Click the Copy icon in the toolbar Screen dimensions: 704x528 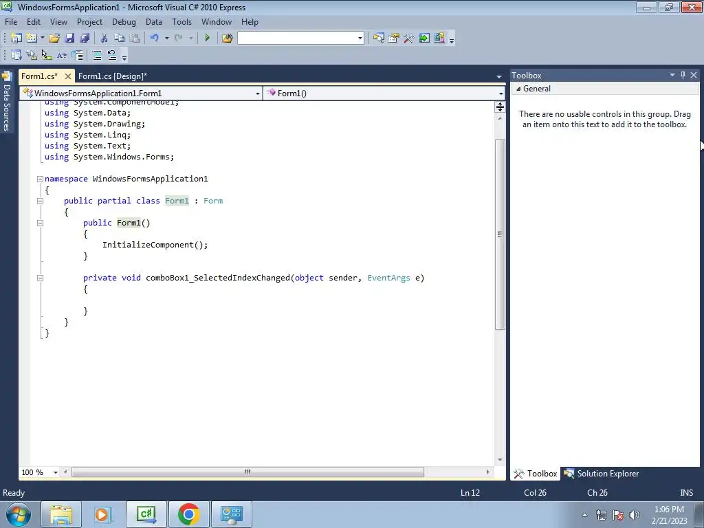[119, 38]
